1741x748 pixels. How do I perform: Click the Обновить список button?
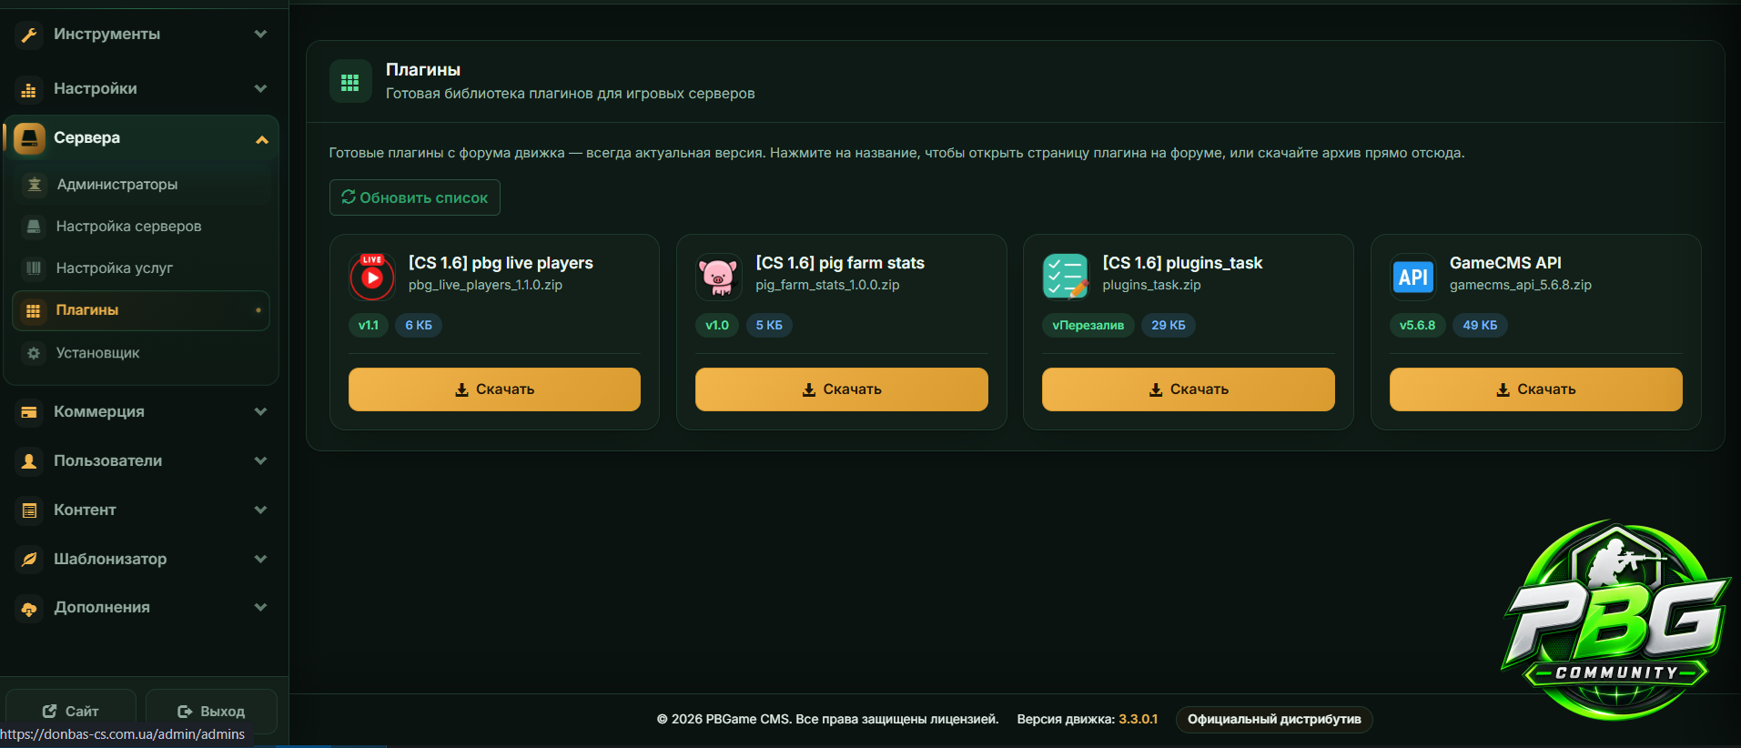tap(415, 197)
